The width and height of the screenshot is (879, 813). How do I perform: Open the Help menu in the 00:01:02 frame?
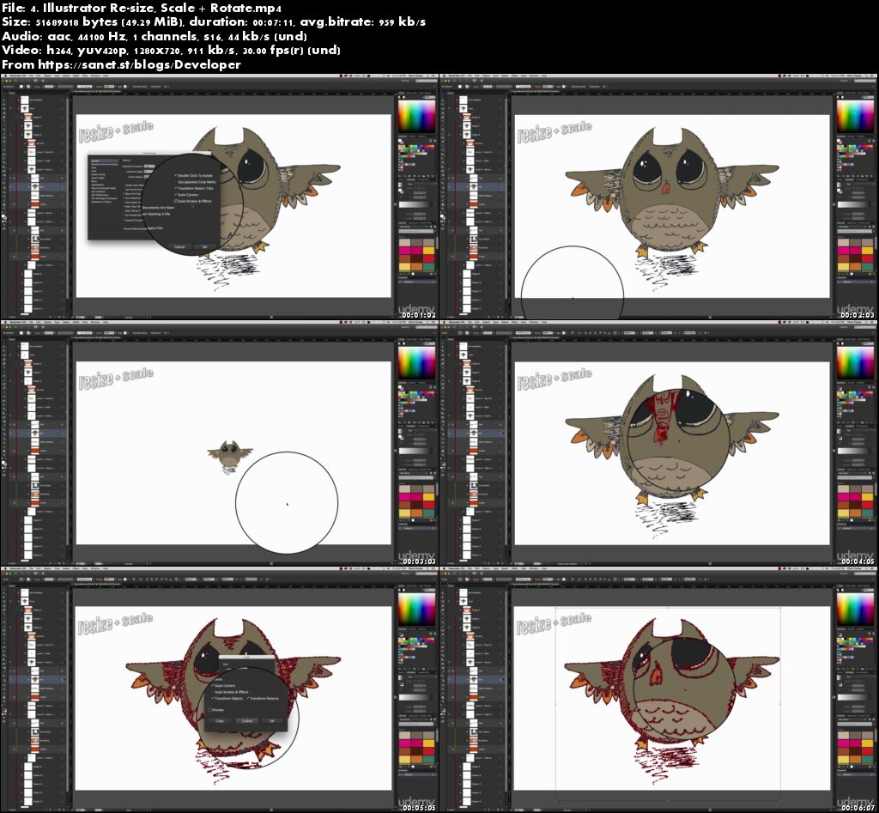106,76
